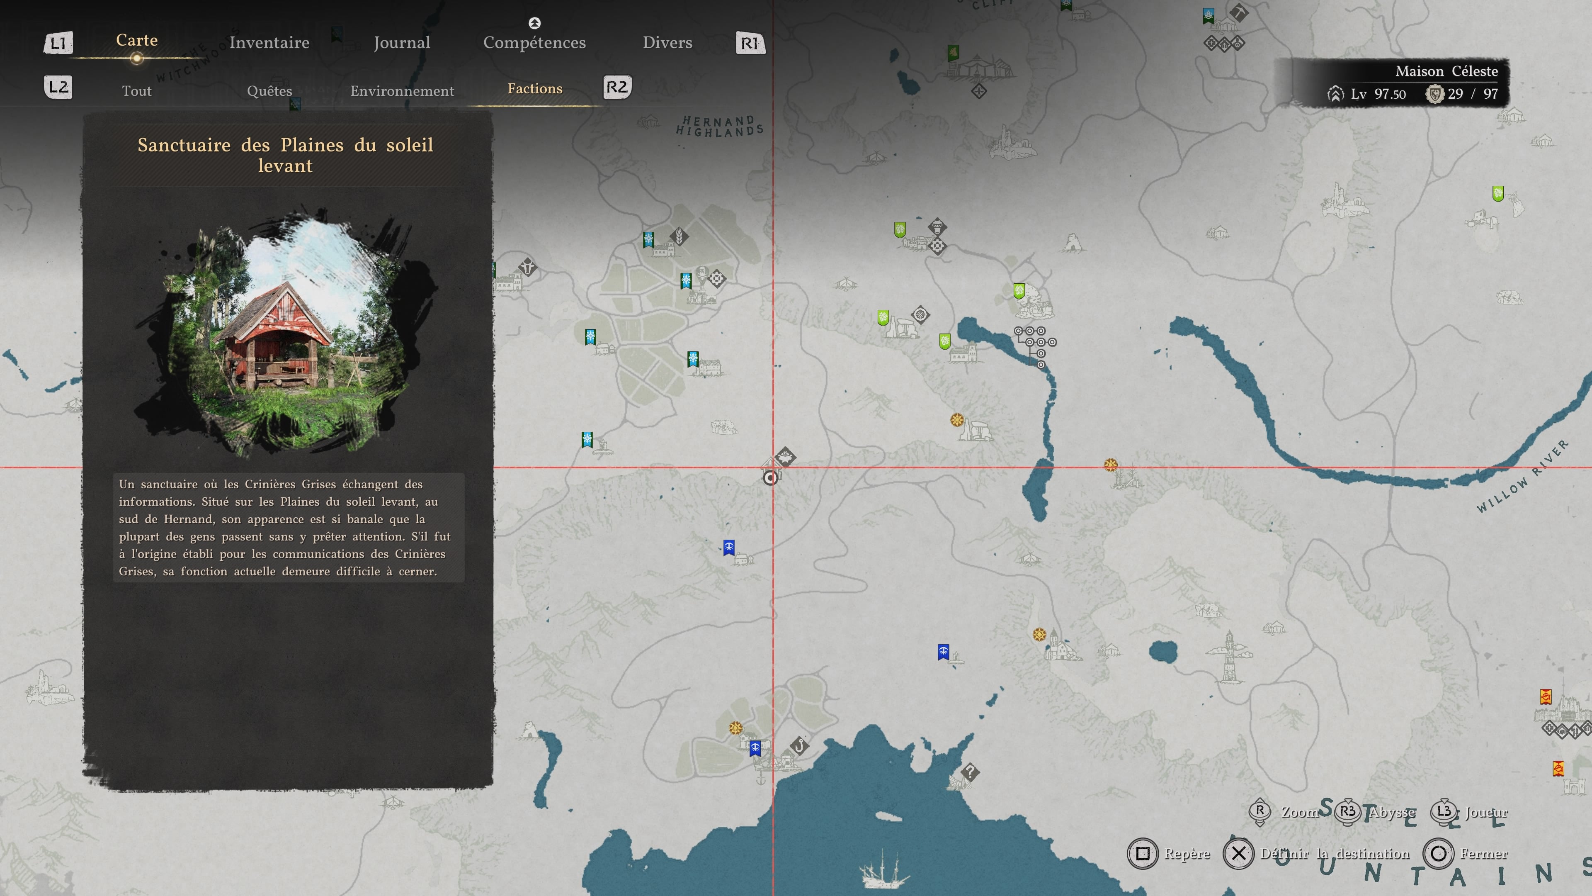
Task: Click the faction crest coin icon
Action: tap(1435, 94)
